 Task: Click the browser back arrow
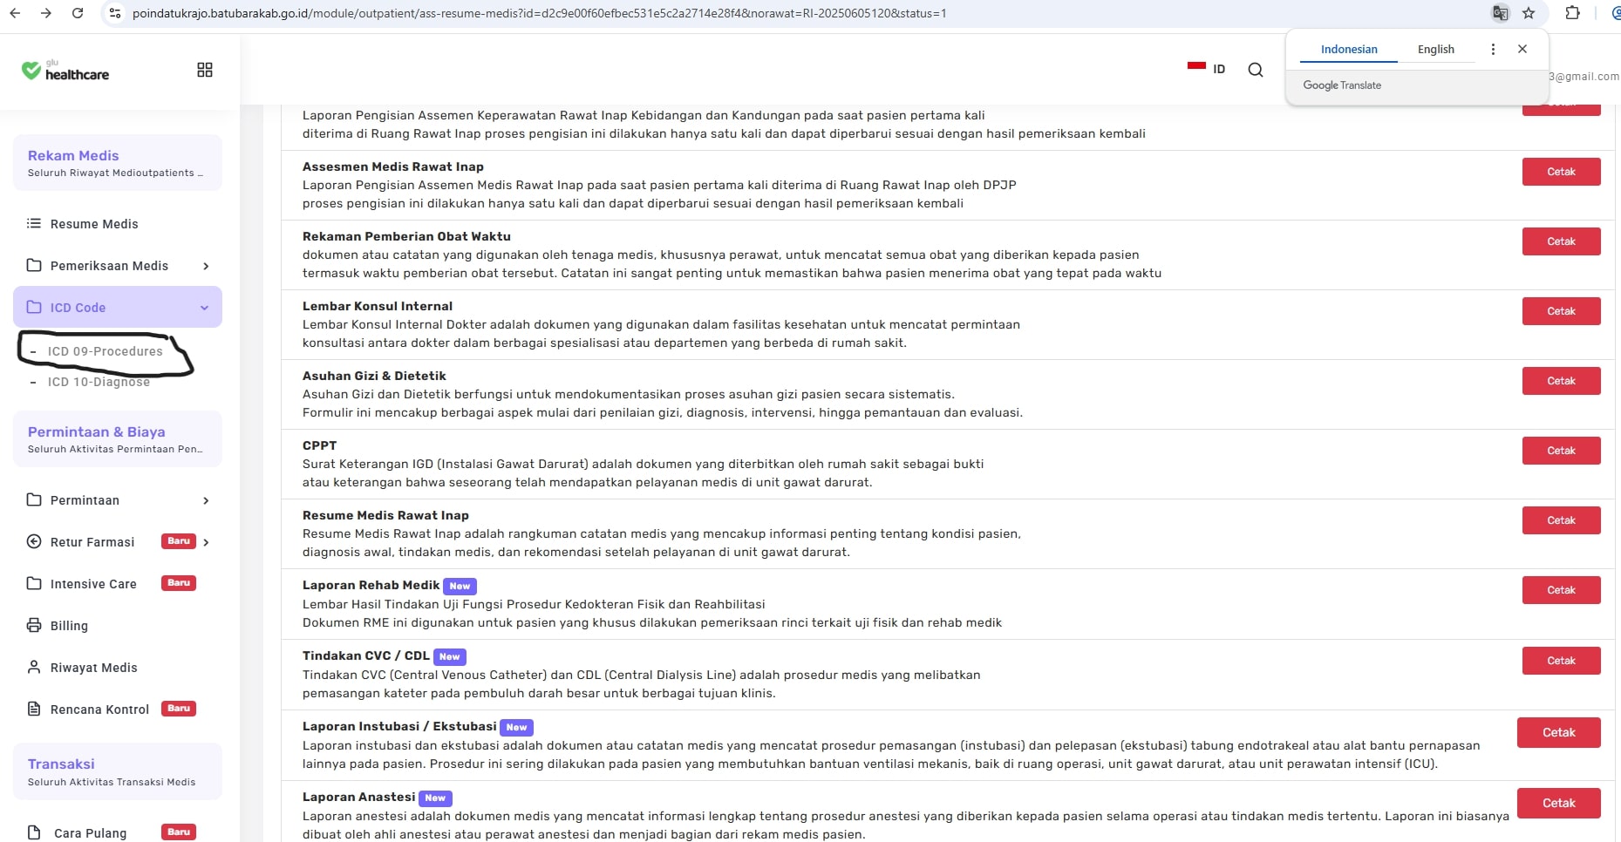click(15, 13)
